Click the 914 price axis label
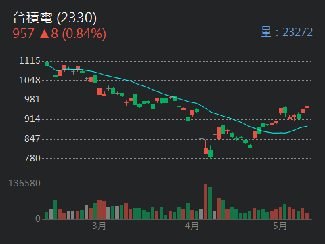 (x=32, y=119)
